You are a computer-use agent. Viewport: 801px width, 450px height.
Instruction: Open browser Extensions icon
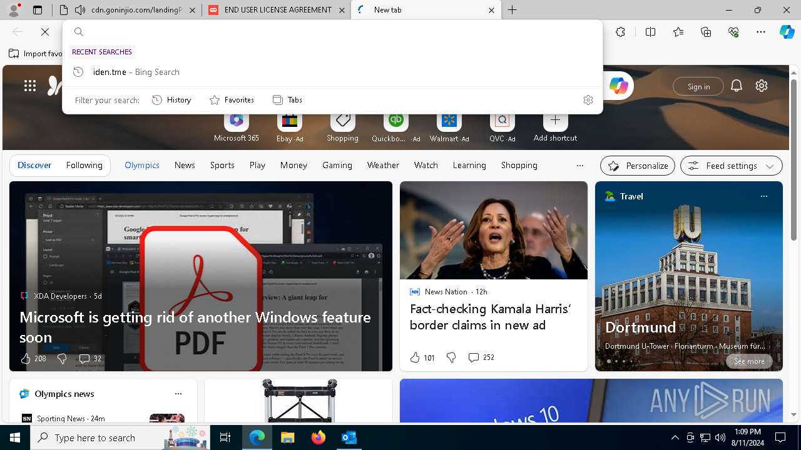pyautogui.click(x=620, y=32)
